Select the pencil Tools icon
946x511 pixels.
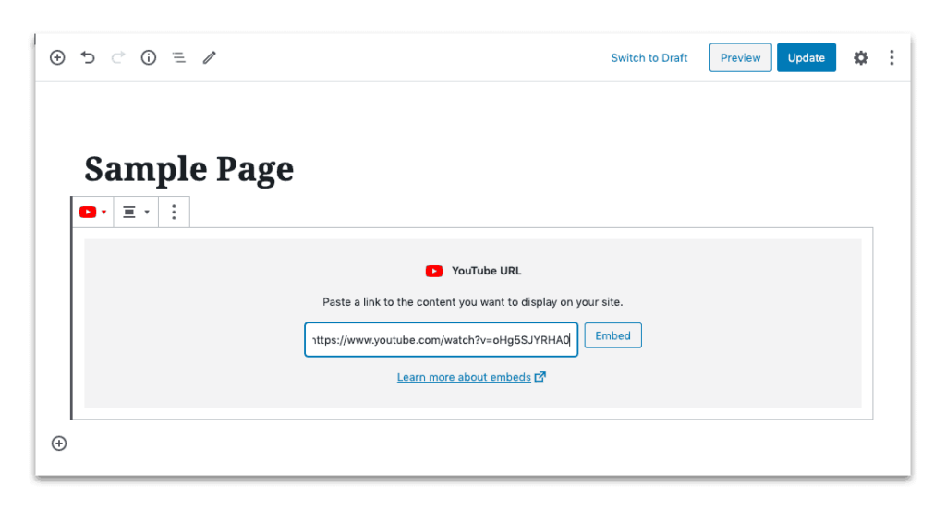(x=210, y=57)
